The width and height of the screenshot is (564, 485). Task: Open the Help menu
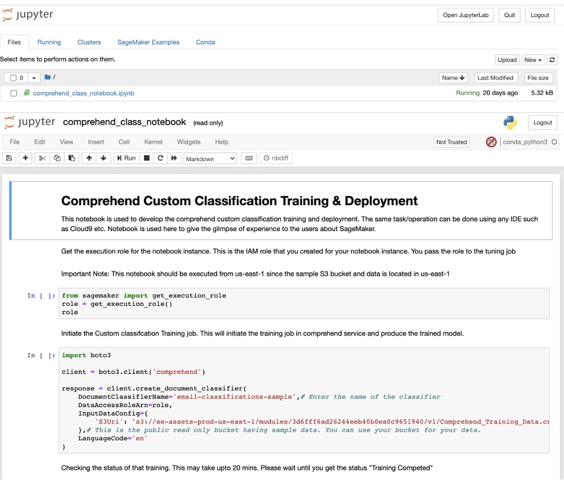tap(222, 142)
